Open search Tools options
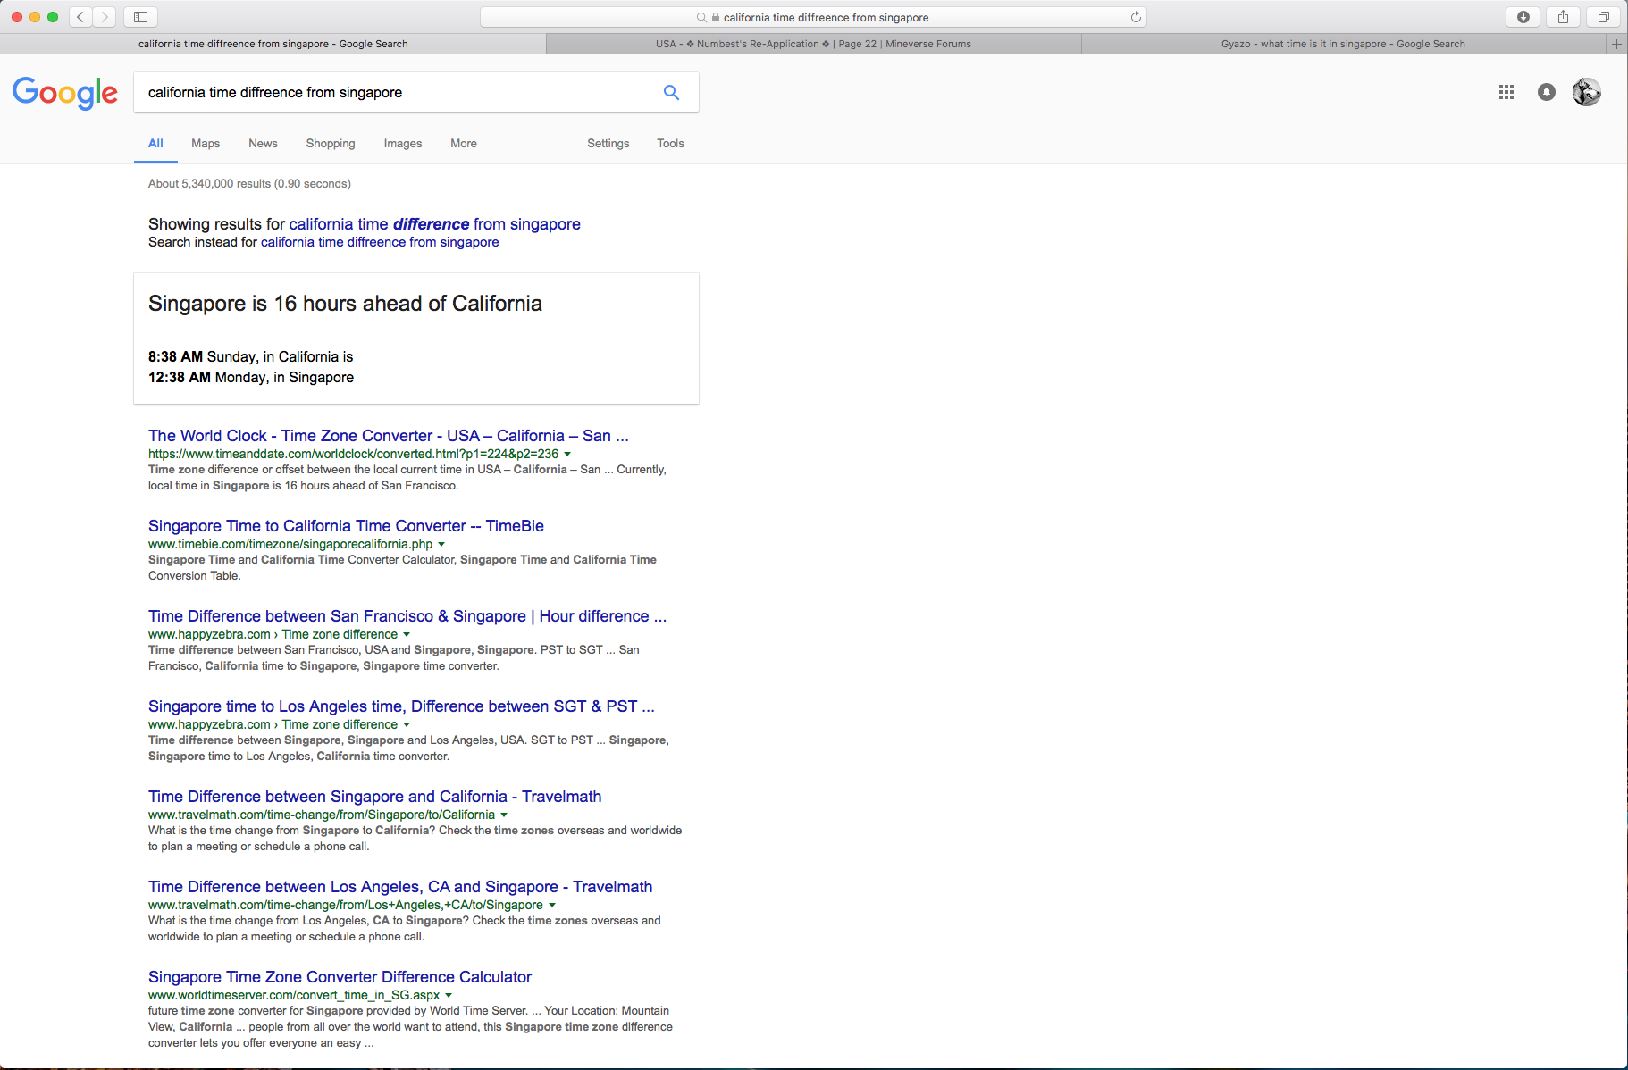The image size is (1628, 1070). (x=670, y=143)
